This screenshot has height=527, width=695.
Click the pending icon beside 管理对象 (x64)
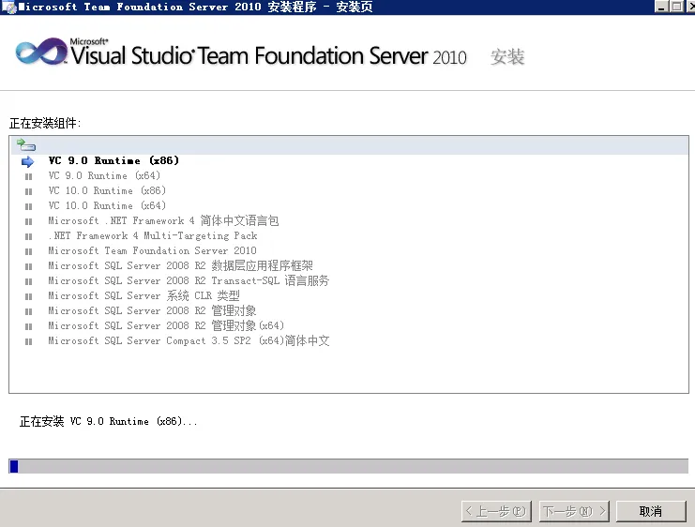29,326
